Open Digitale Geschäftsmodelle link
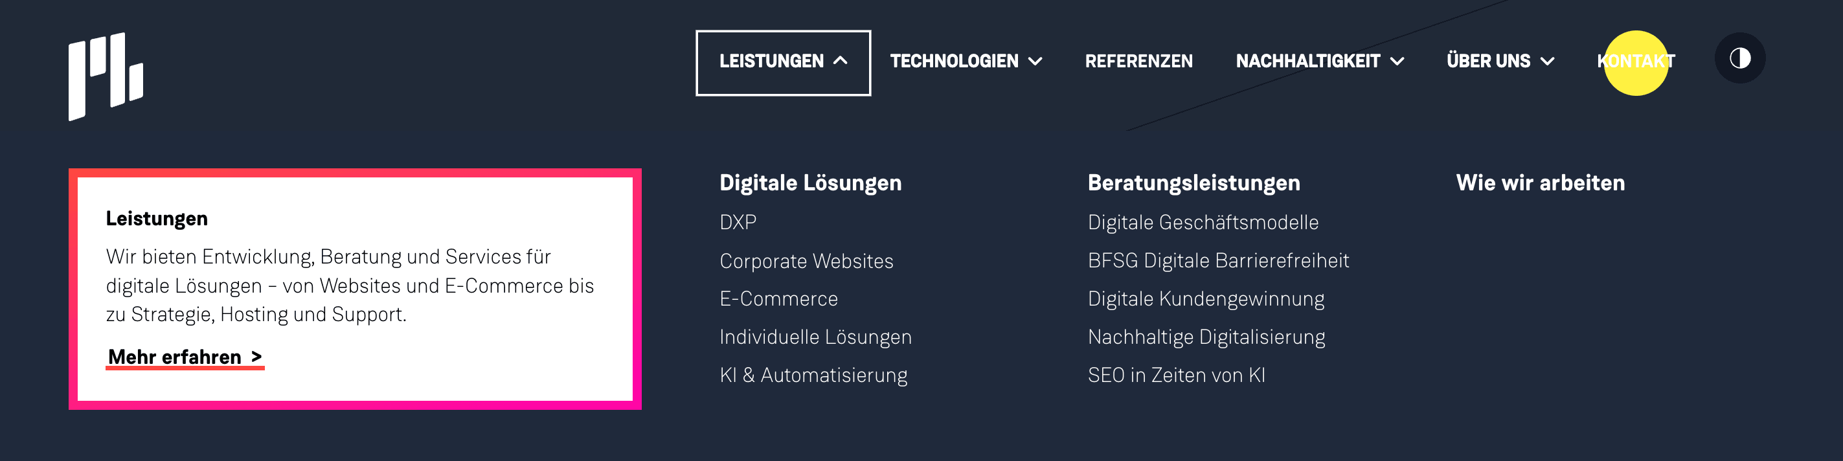Screen dimensions: 1843x461 (1203, 223)
